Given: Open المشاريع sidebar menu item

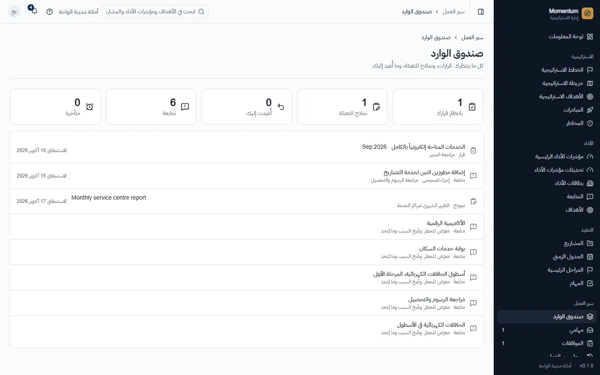Looking at the screenshot, I should 547,243.
